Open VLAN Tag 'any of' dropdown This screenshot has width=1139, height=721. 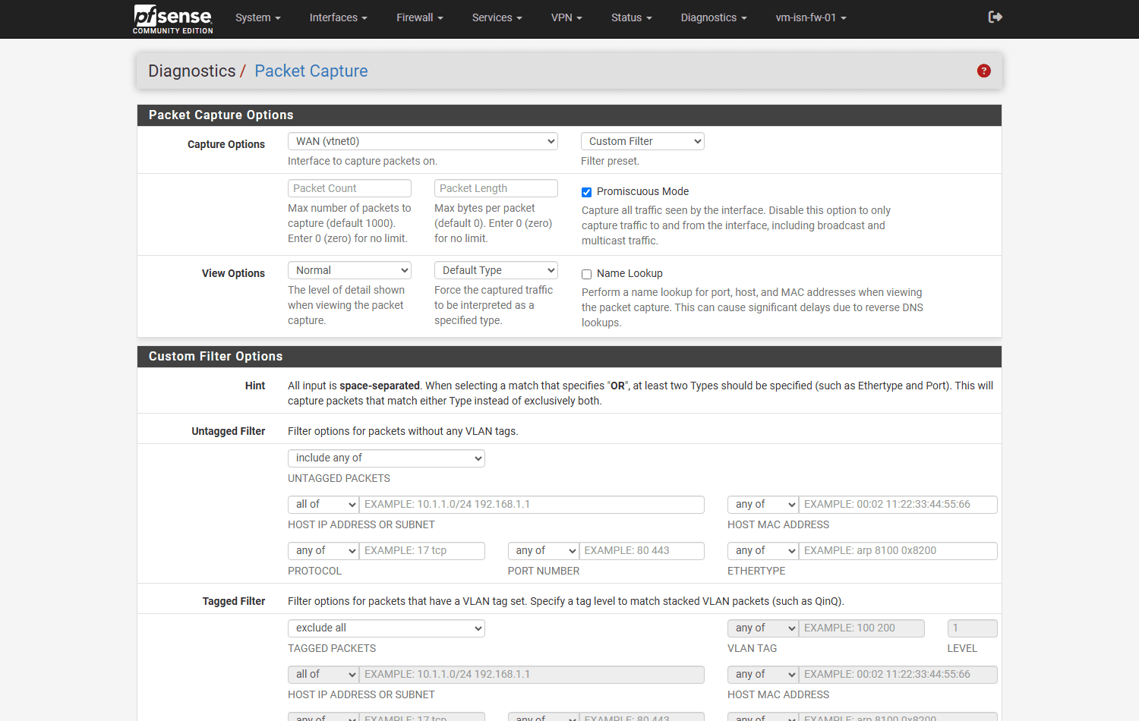[x=763, y=628]
